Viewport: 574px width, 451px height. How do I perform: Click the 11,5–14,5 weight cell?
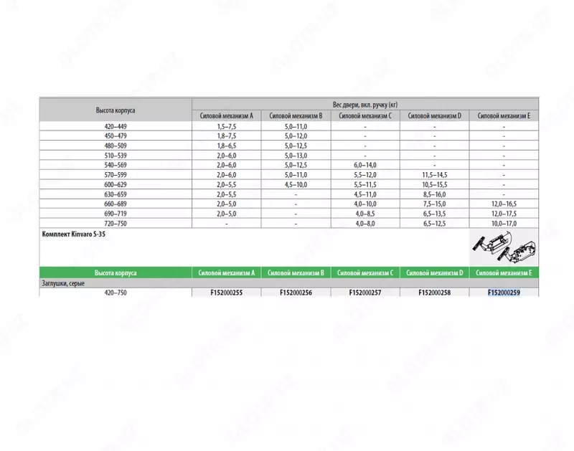(x=434, y=174)
